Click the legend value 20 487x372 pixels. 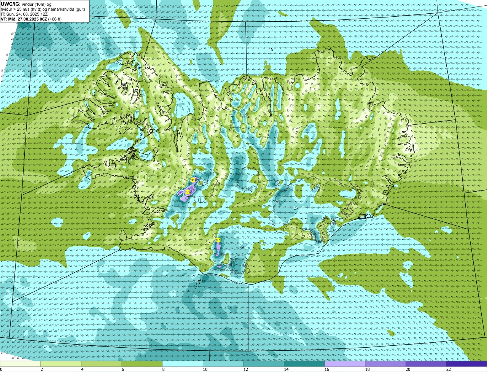point(408,369)
